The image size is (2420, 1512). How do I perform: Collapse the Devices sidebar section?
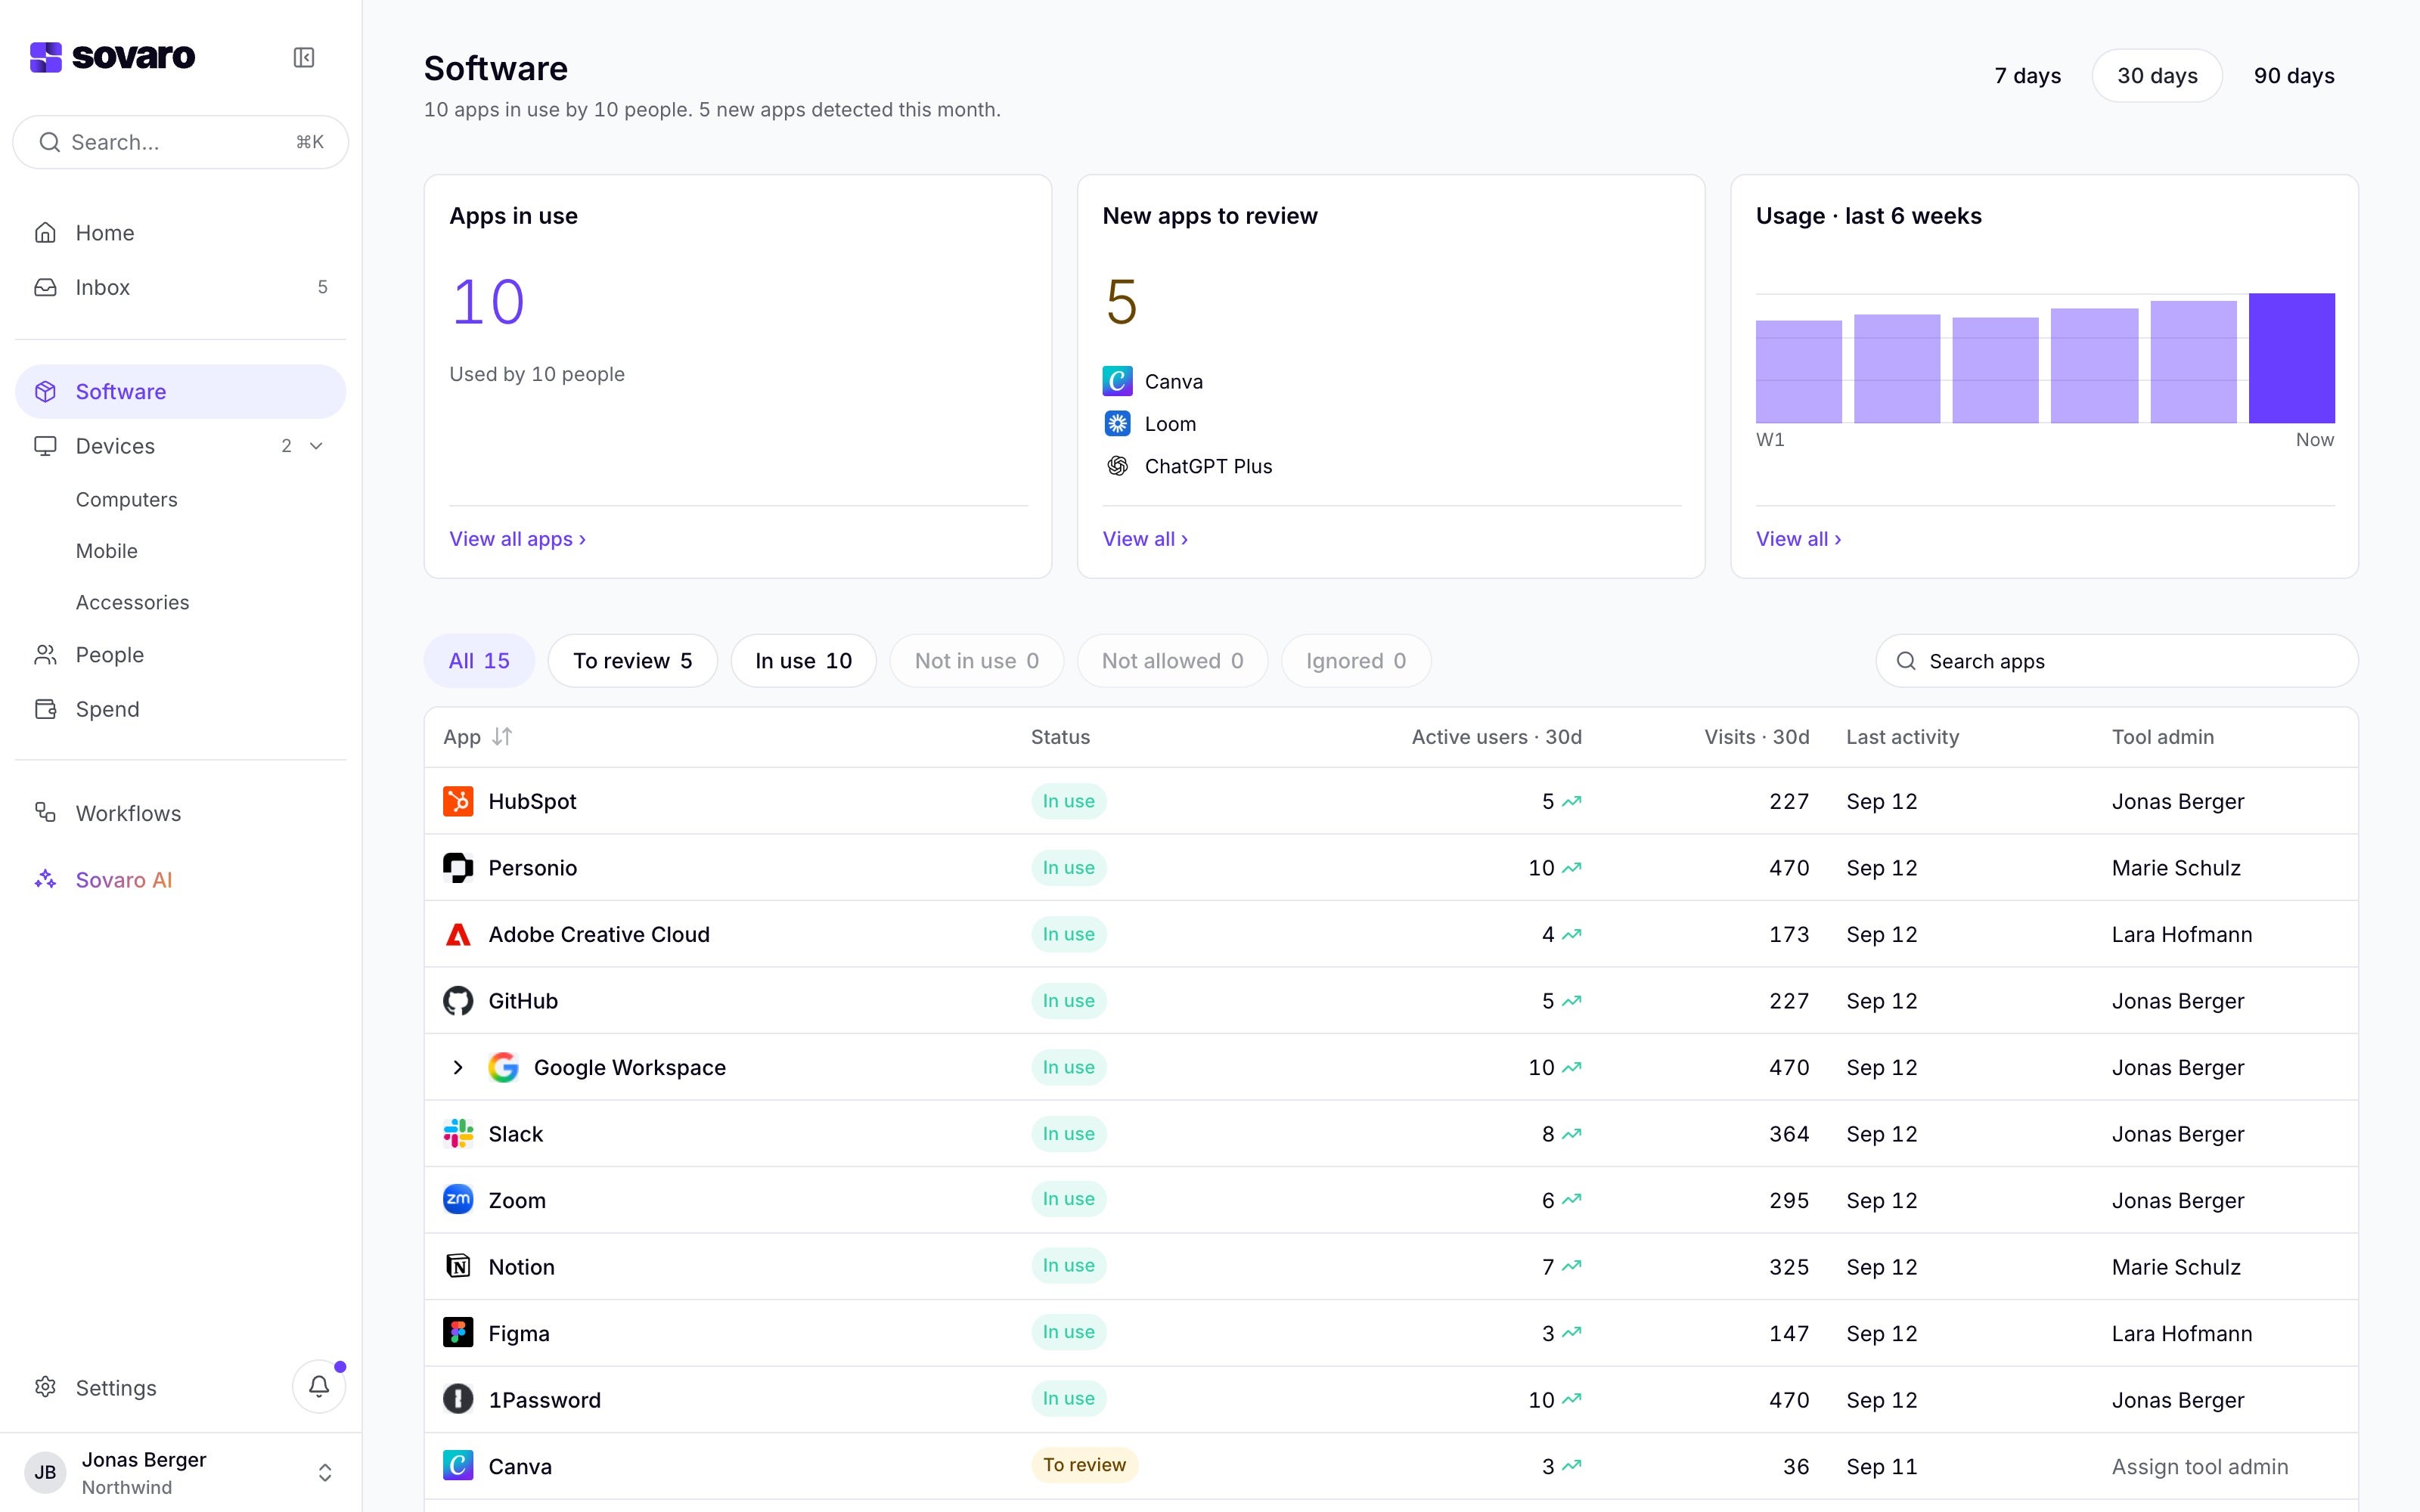point(316,446)
